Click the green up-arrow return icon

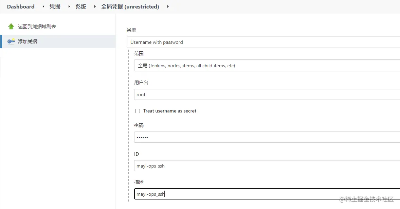(x=11, y=27)
